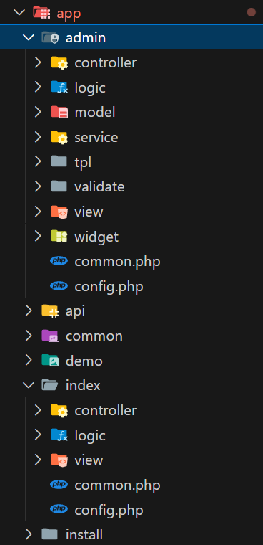Click the widget folder icon
This screenshot has width=263, height=545.
(59, 237)
